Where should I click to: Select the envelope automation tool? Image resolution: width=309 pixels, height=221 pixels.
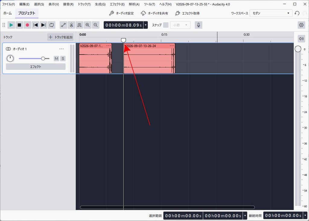click(63, 25)
